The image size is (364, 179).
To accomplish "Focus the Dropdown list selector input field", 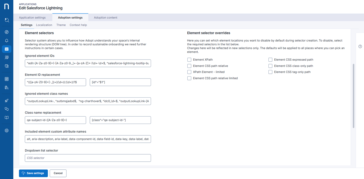I will pos(88,158).
